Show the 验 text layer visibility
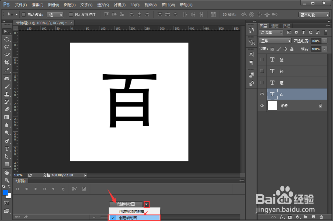 pyautogui.click(x=262, y=59)
